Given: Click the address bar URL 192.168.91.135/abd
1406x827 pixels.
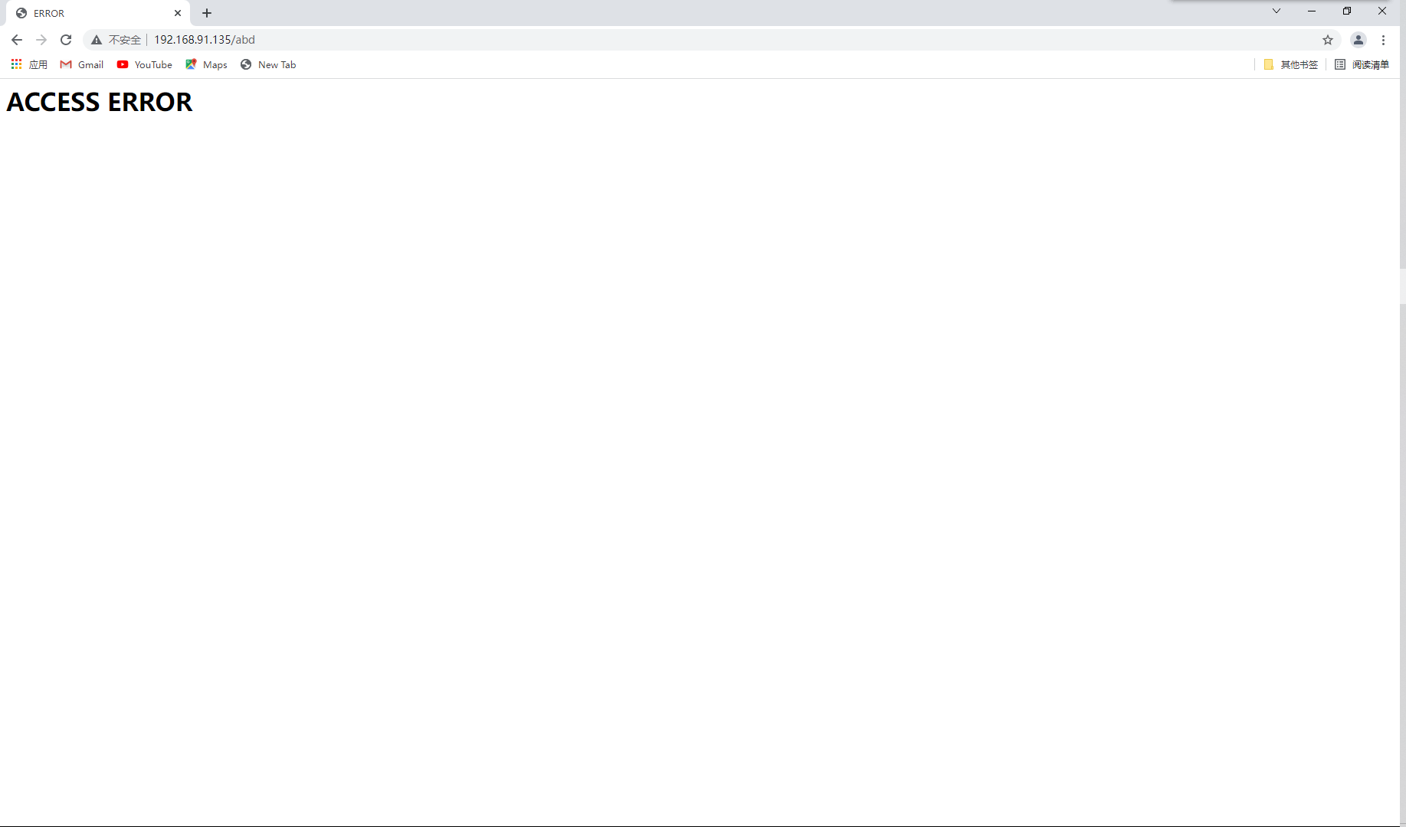Looking at the screenshot, I should (205, 40).
